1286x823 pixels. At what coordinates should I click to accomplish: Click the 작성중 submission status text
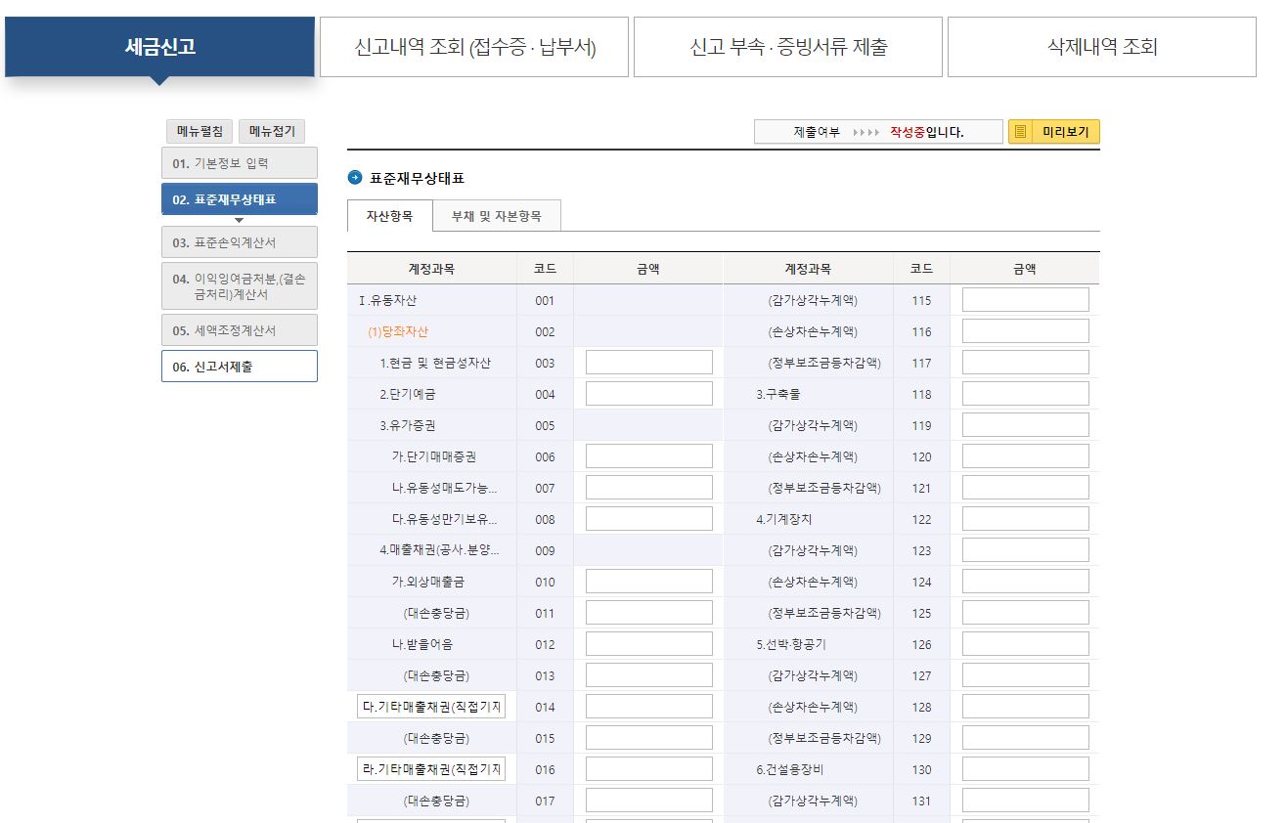pos(908,132)
